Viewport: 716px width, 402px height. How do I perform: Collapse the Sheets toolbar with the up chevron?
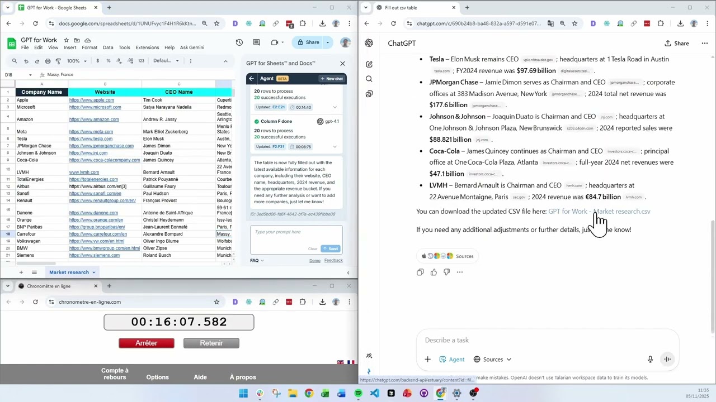click(225, 61)
